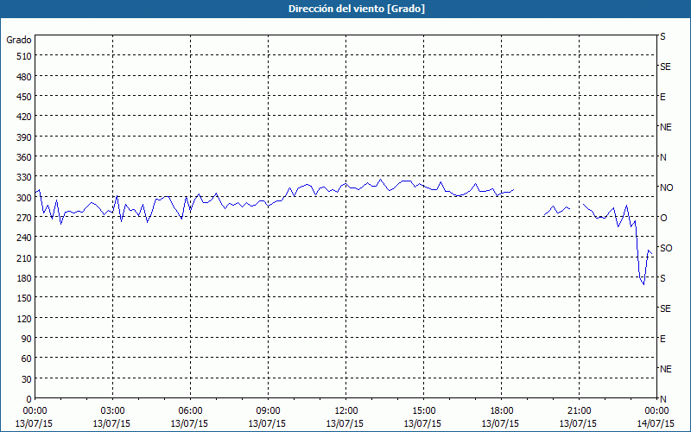Click the 21:00 time axis label

579,411
